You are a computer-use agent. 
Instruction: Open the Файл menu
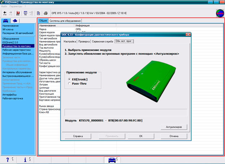(x=4, y=6)
